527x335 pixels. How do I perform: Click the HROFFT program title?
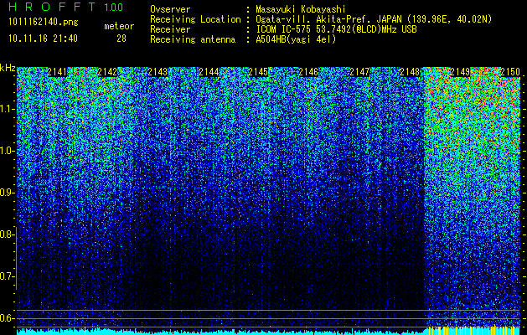[52, 7]
